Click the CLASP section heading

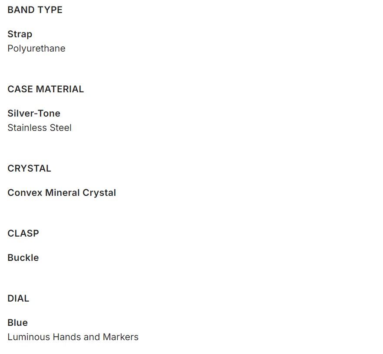(23, 234)
